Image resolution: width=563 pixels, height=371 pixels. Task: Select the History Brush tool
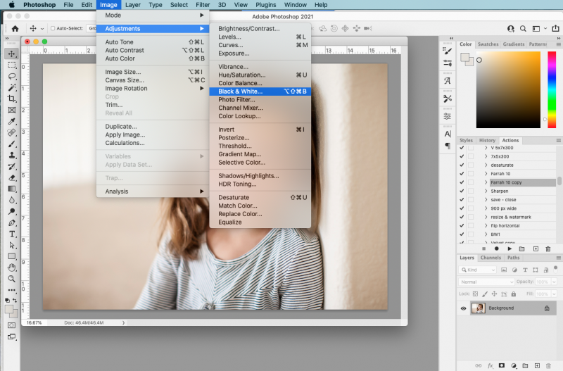12,166
